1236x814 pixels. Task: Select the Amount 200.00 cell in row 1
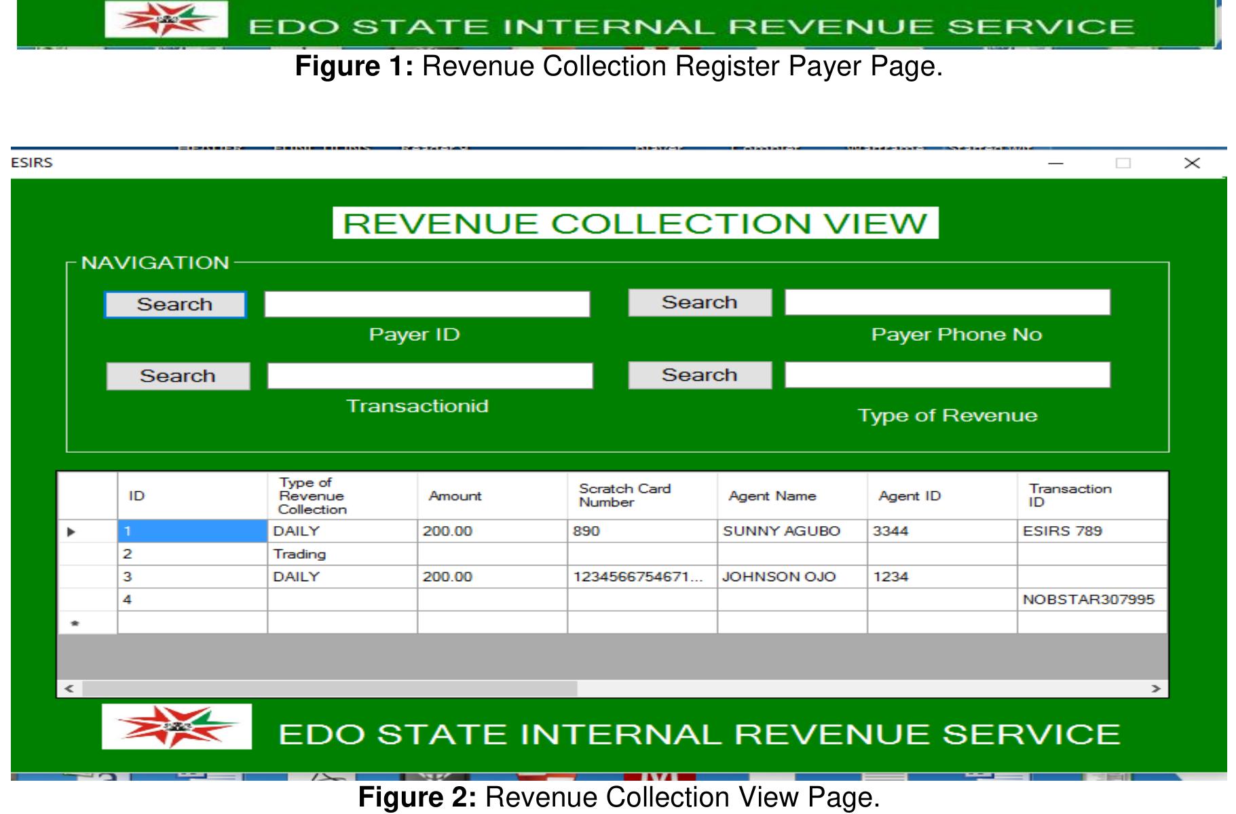pyautogui.click(x=493, y=532)
